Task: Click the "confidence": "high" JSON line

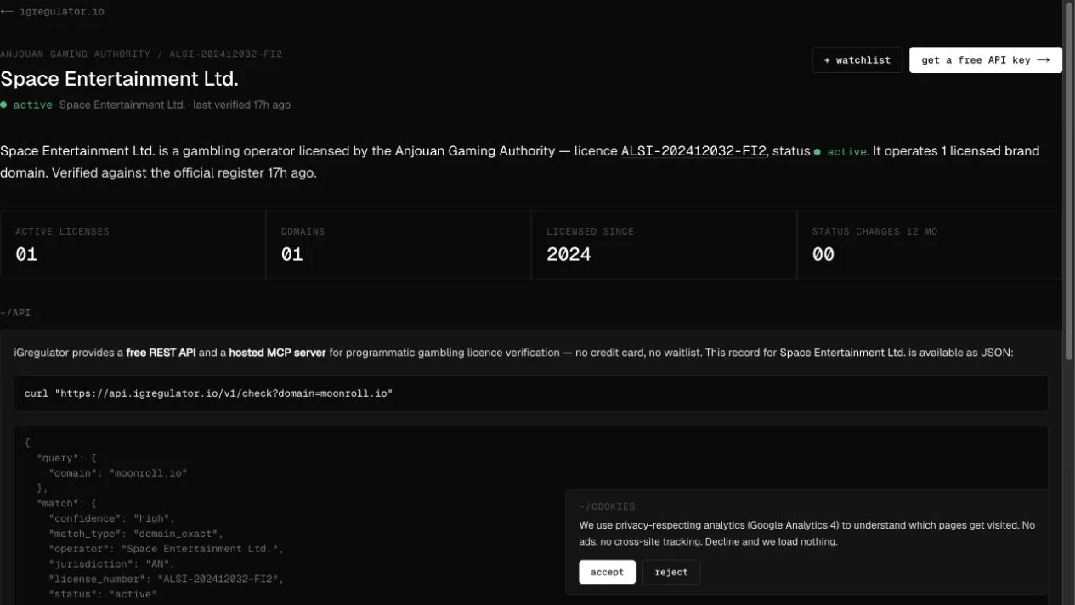Action: click(111, 518)
